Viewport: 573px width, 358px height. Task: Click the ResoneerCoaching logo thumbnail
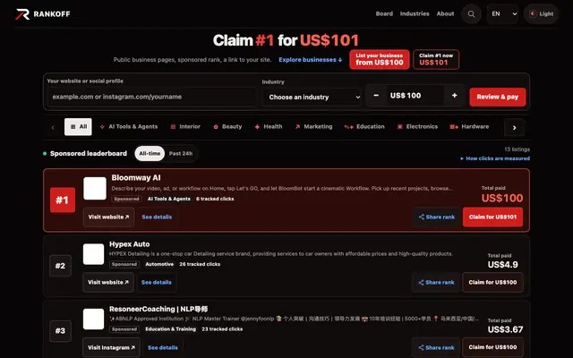pyautogui.click(x=93, y=320)
